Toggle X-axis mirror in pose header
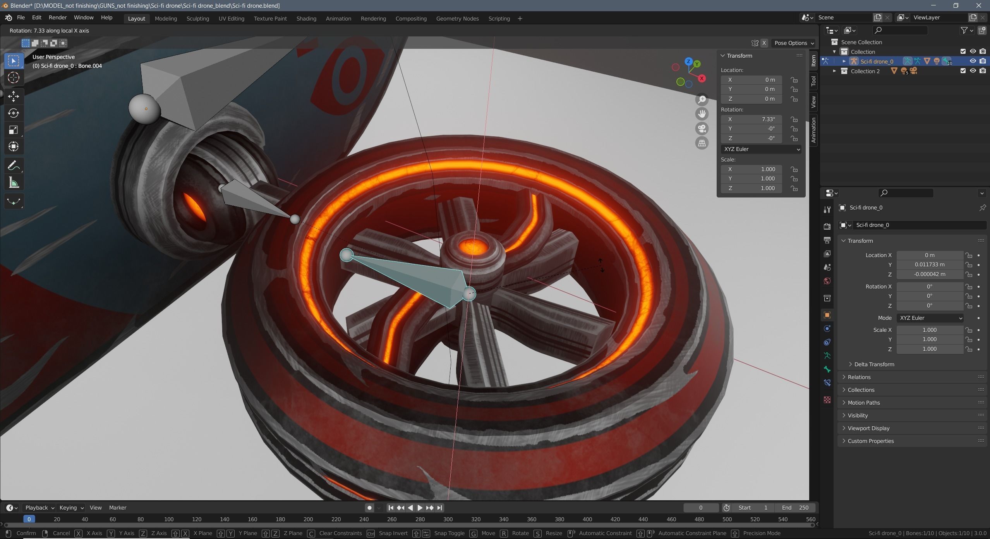Image resolution: width=990 pixels, height=539 pixels. 764,43
